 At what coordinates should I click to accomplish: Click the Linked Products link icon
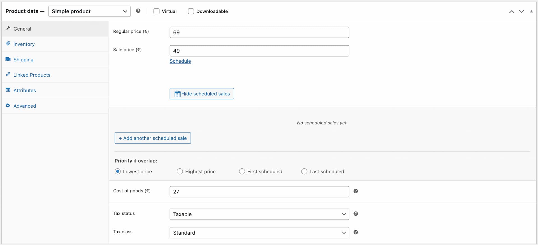tap(8, 74)
